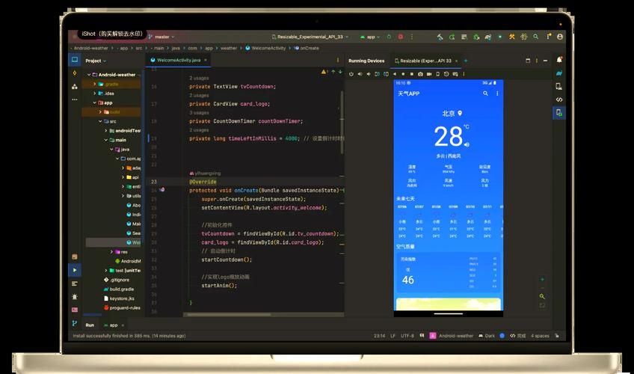Open the Running Devices sidebar icon
Screen dimensions: 634x374
(x=558, y=112)
